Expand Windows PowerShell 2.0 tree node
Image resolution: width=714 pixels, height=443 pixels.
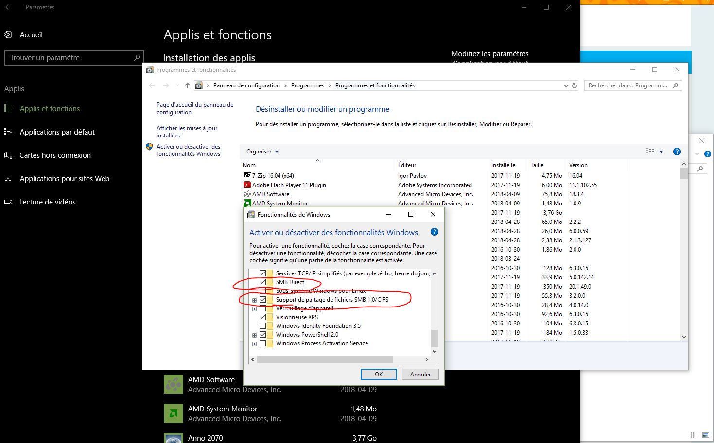(254, 335)
